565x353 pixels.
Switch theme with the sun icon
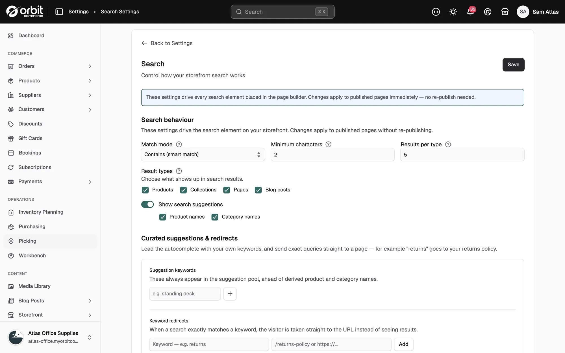point(453,12)
